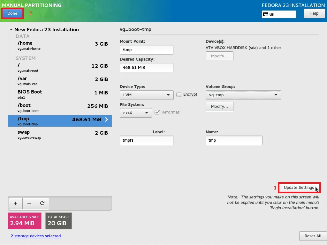
Task: Click the Help! button
Action: [314, 13]
